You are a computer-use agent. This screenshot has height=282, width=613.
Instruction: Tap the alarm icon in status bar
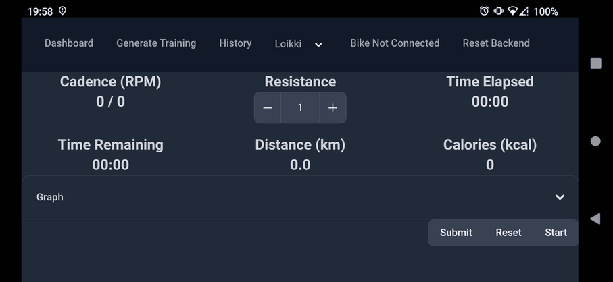(484, 11)
